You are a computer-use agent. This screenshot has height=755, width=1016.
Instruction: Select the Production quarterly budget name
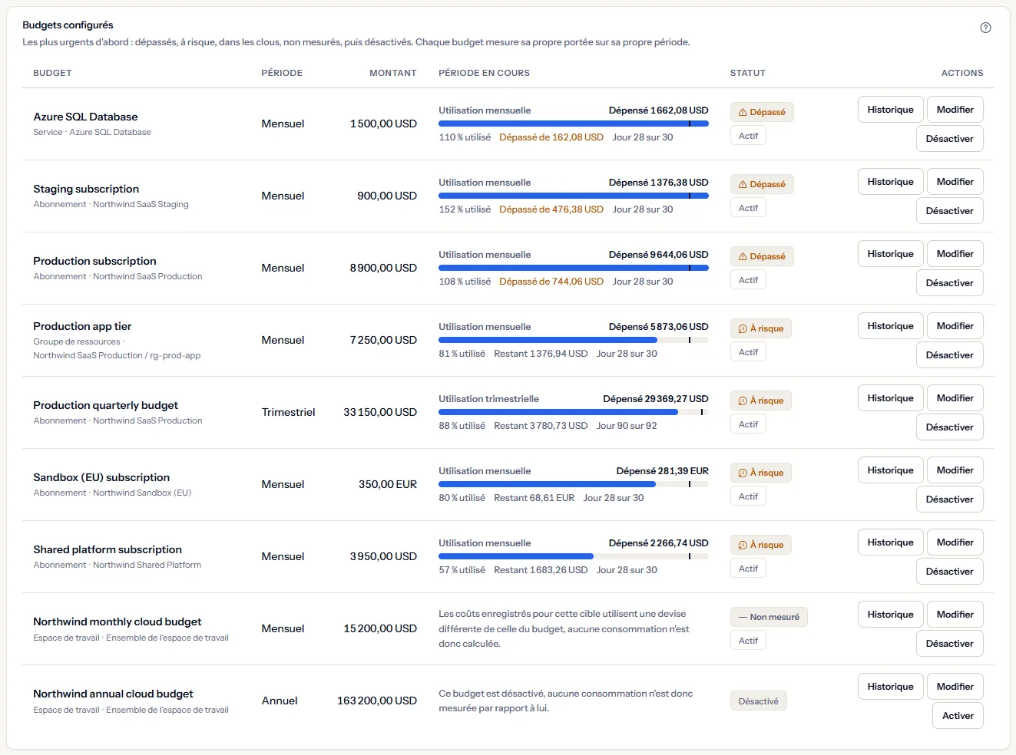click(105, 405)
